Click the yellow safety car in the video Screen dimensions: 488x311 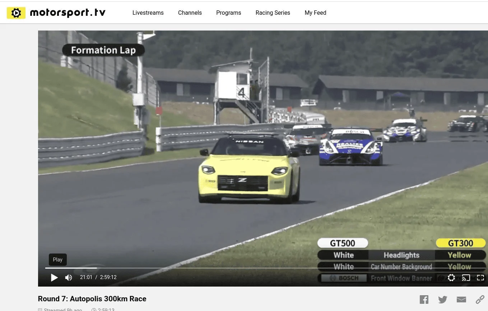[x=250, y=169]
